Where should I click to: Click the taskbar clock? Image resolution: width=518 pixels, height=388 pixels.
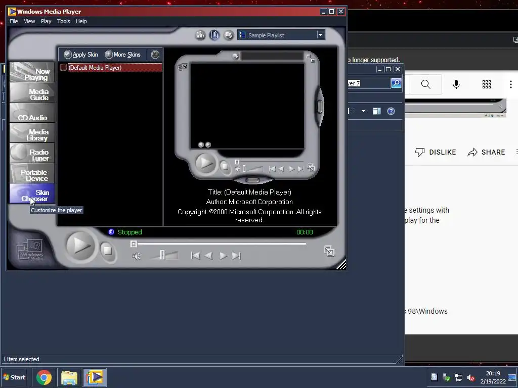(493, 377)
